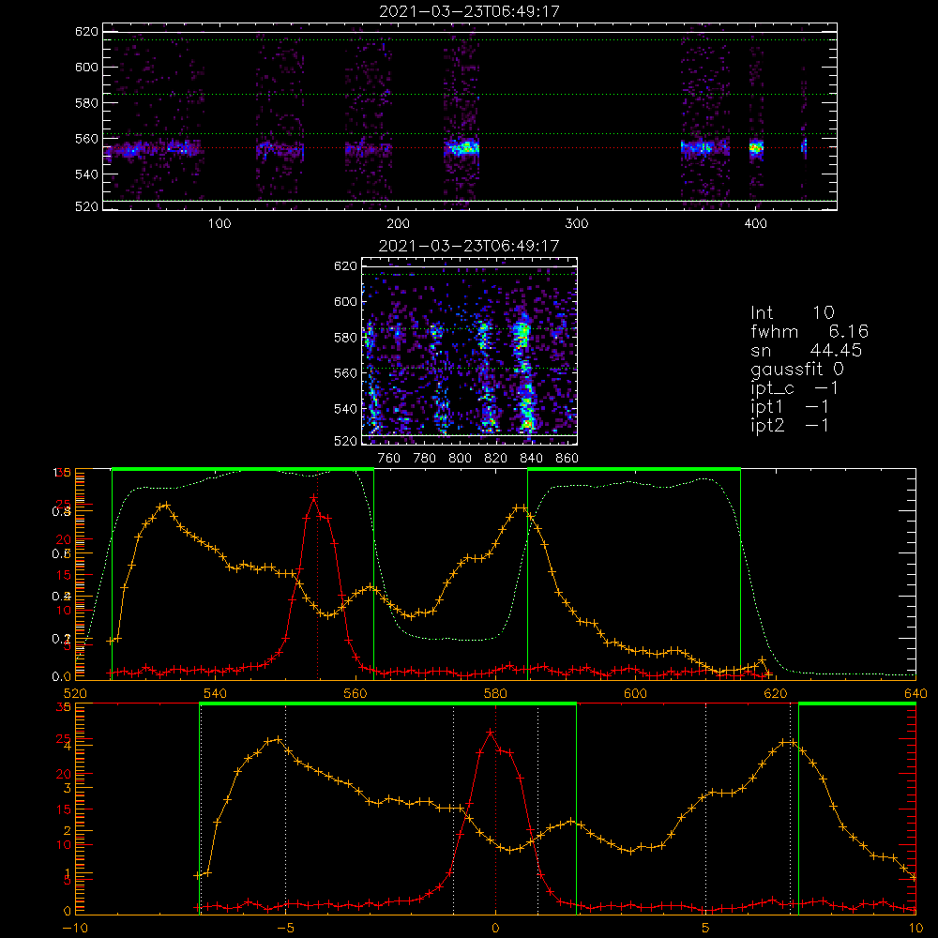938x938 pixels.
Task: Click the orange curve right peak near 7 in bottom plot
Action: coord(789,742)
